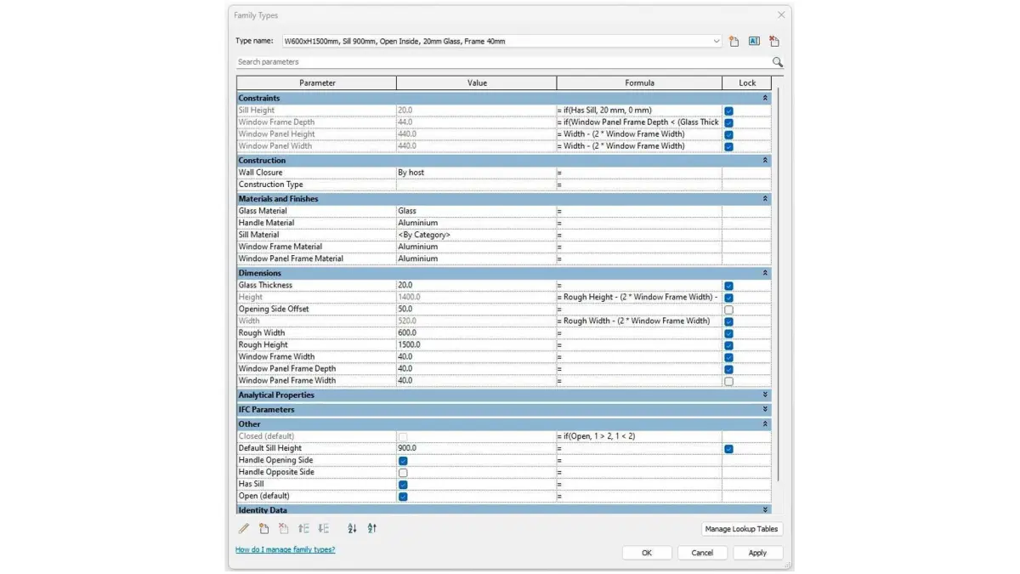The image size is (1020, 574).
Task: Select the Window Frame Material parameter name
Action: pyautogui.click(x=280, y=247)
